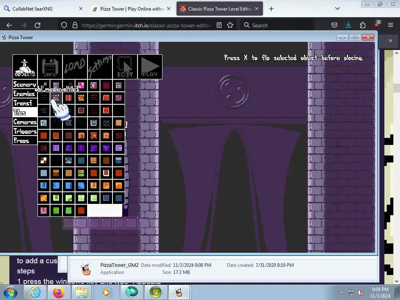Open the File Explorer taskbar icon
400x300 pixels.
click(82, 292)
